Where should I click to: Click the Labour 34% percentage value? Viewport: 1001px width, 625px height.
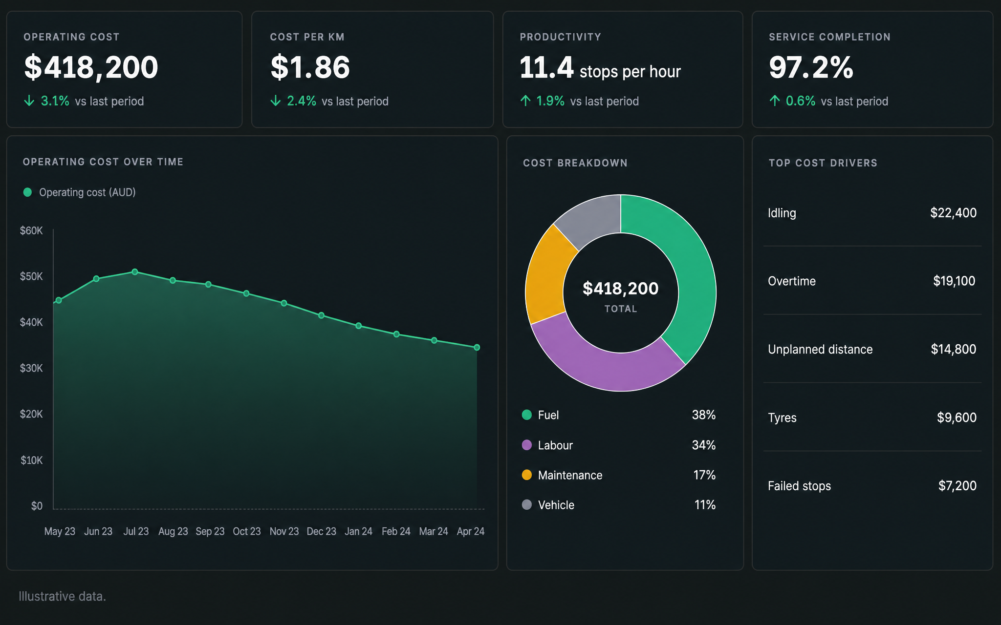[x=704, y=445]
